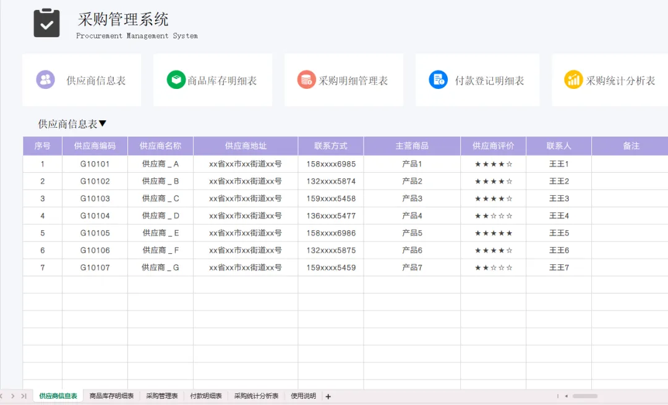668x405 pixels.
Task: Select serial number cell 6
Action: pos(43,251)
